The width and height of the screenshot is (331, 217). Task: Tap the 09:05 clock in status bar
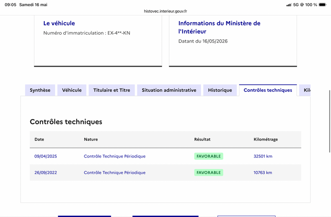coord(10,5)
